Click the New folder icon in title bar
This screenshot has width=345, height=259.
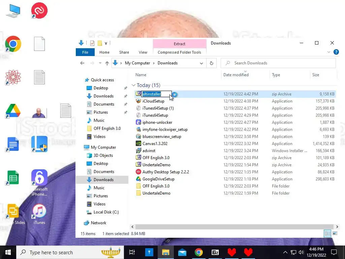pyautogui.click(x=100, y=43)
